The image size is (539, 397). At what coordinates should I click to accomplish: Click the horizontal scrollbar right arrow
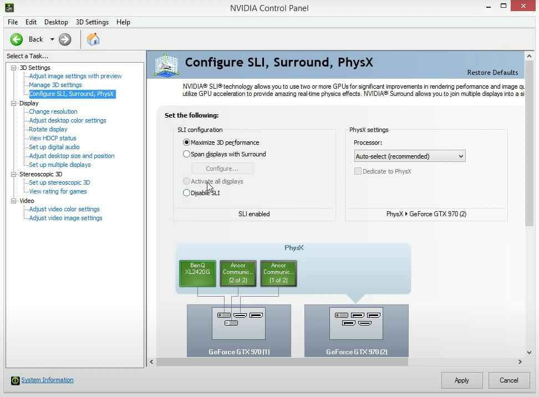[x=520, y=362]
